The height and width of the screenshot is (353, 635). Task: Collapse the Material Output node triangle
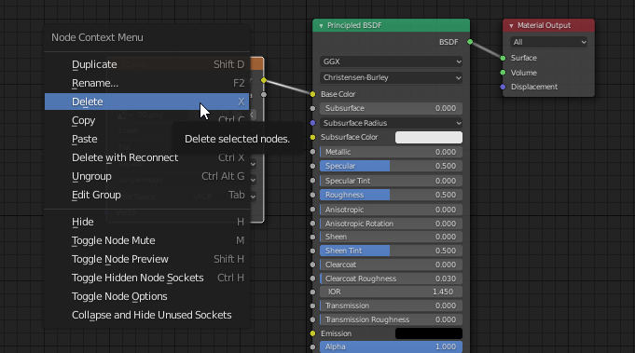pos(511,26)
